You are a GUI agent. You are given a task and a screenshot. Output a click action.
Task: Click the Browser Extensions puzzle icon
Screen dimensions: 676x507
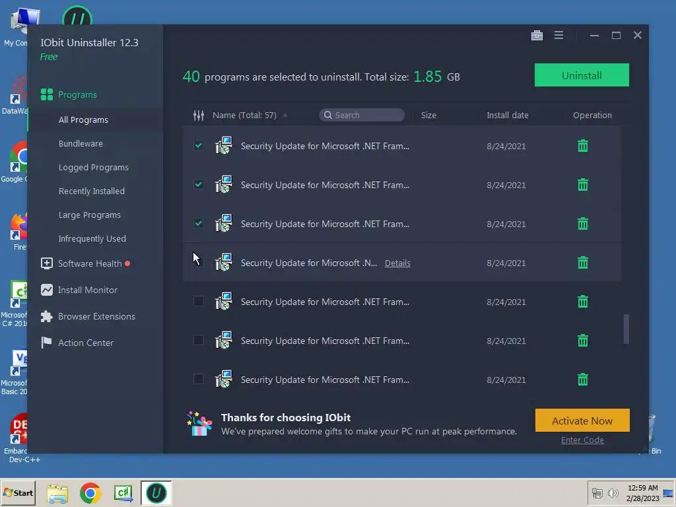pyautogui.click(x=47, y=316)
